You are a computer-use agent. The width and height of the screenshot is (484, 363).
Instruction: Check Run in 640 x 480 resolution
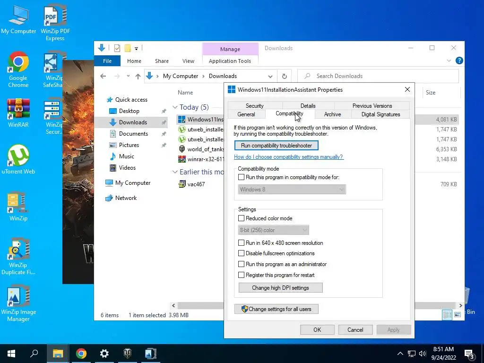click(x=242, y=243)
